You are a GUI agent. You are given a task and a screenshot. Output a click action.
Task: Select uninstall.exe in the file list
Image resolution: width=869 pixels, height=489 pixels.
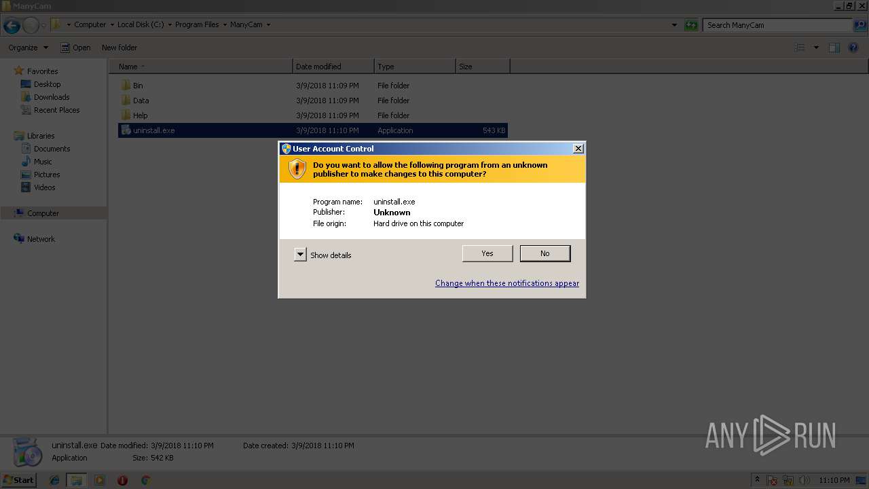click(x=313, y=130)
